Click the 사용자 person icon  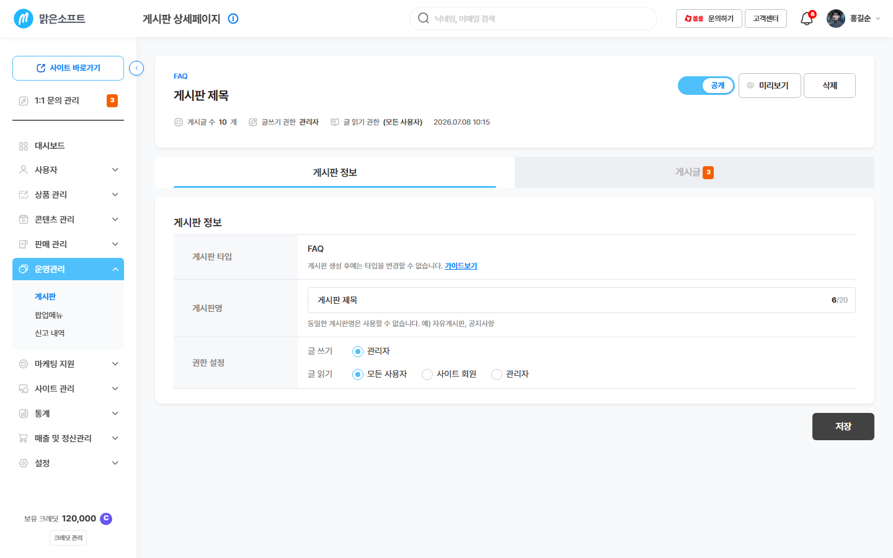pos(24,170)
